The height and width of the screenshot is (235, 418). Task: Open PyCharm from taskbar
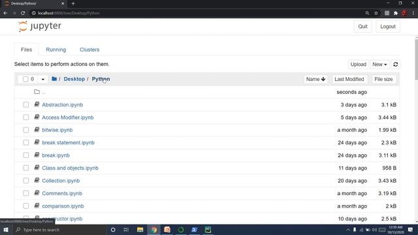(x=208, y=230)
